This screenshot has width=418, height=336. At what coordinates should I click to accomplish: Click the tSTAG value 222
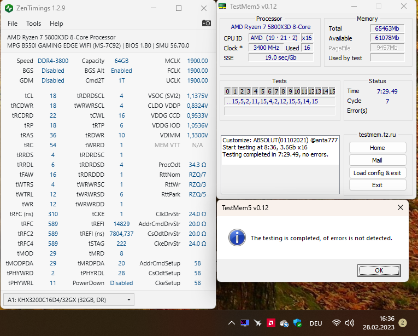[121, 244]
